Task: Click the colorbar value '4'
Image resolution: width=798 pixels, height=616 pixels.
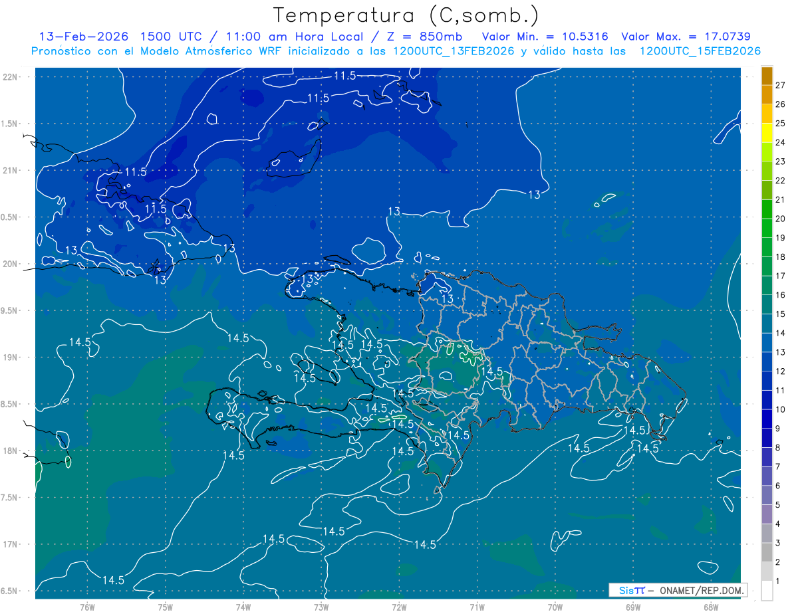Action: [778, 524]
